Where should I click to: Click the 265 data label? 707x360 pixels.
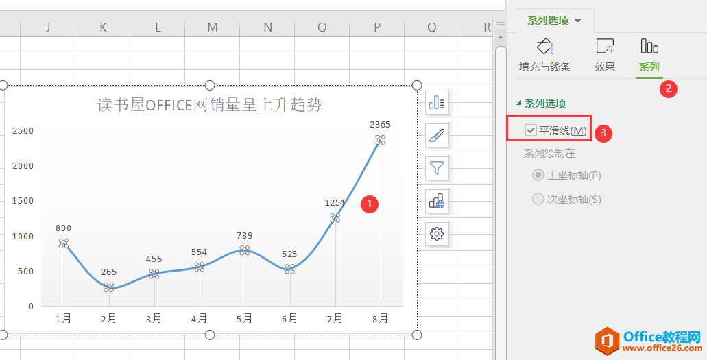108,272
